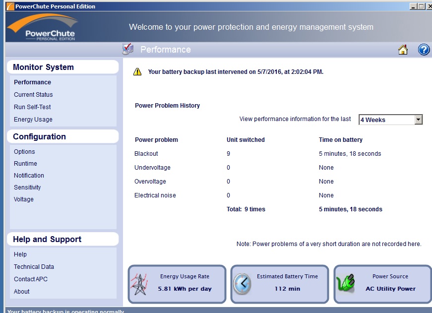Minimize the PowerChute window

413,6
